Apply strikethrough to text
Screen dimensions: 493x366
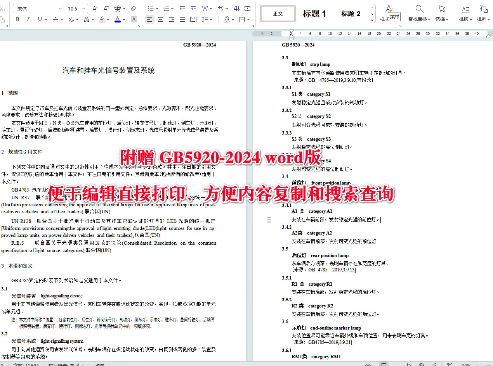[x=56, y=20]
